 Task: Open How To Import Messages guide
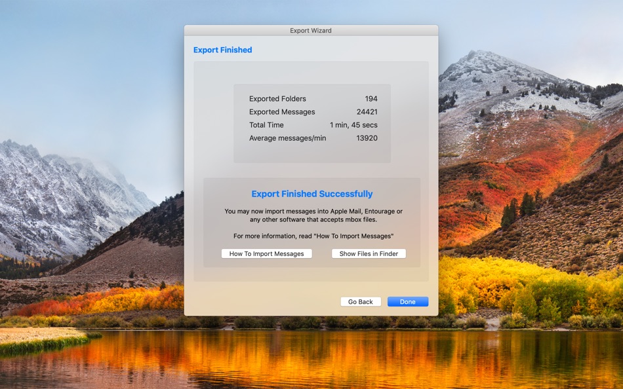(267, 253)
